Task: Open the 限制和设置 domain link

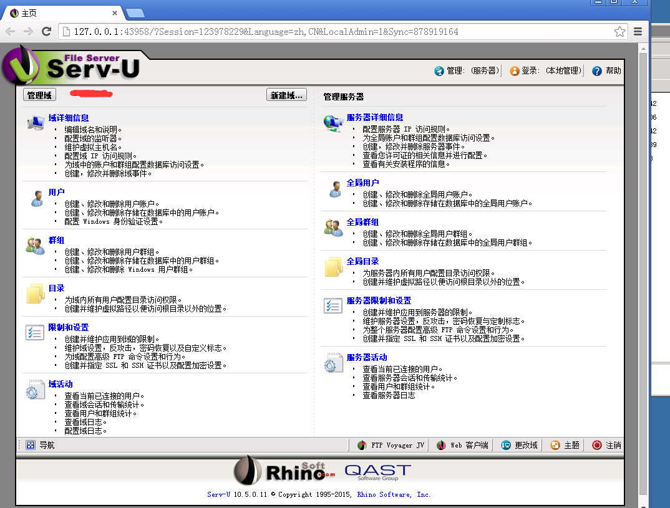Action: coord(69,327)
